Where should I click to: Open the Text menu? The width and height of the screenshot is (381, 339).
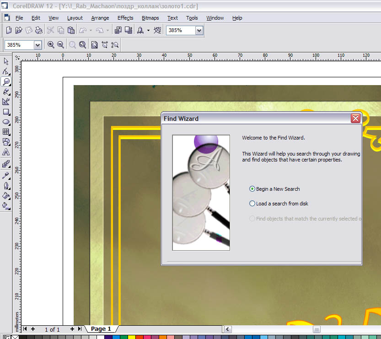click(172, 18)
